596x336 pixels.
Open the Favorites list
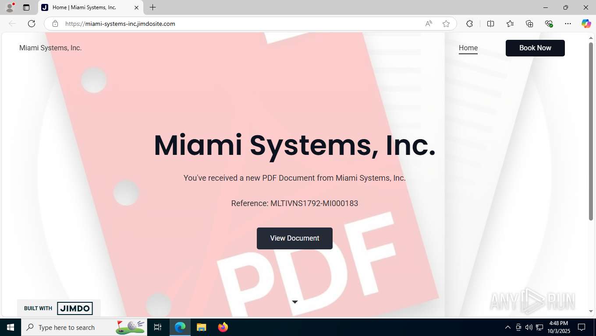[x=510, y=24]
